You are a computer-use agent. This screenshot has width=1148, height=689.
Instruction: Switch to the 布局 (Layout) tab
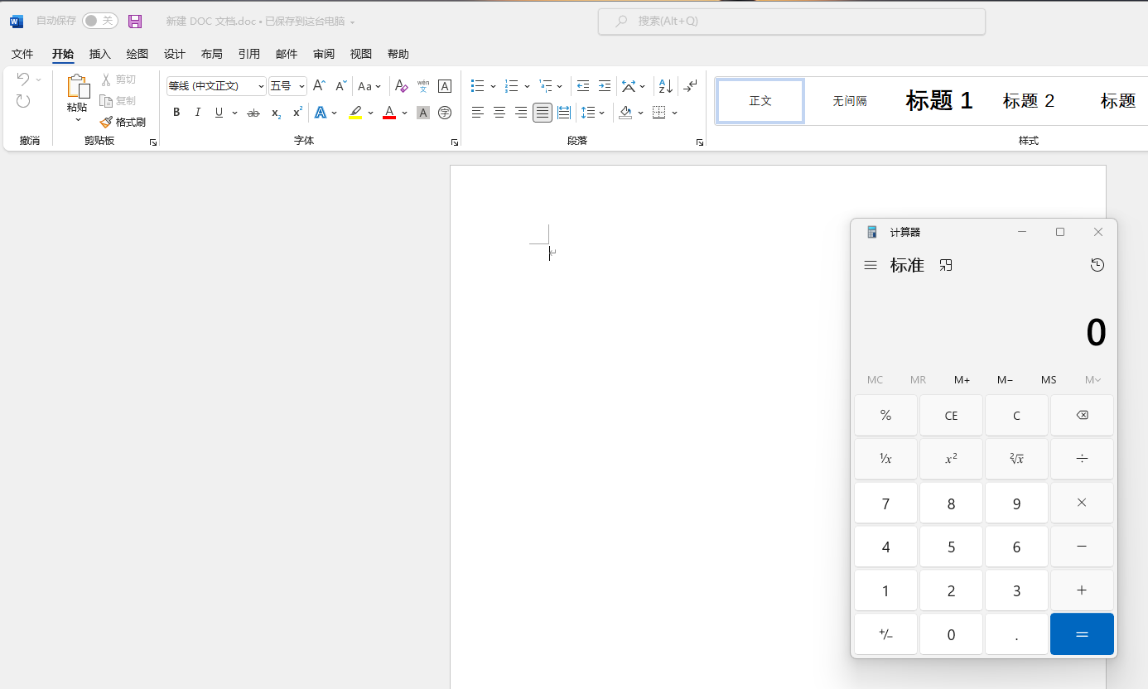coord(211,54)
